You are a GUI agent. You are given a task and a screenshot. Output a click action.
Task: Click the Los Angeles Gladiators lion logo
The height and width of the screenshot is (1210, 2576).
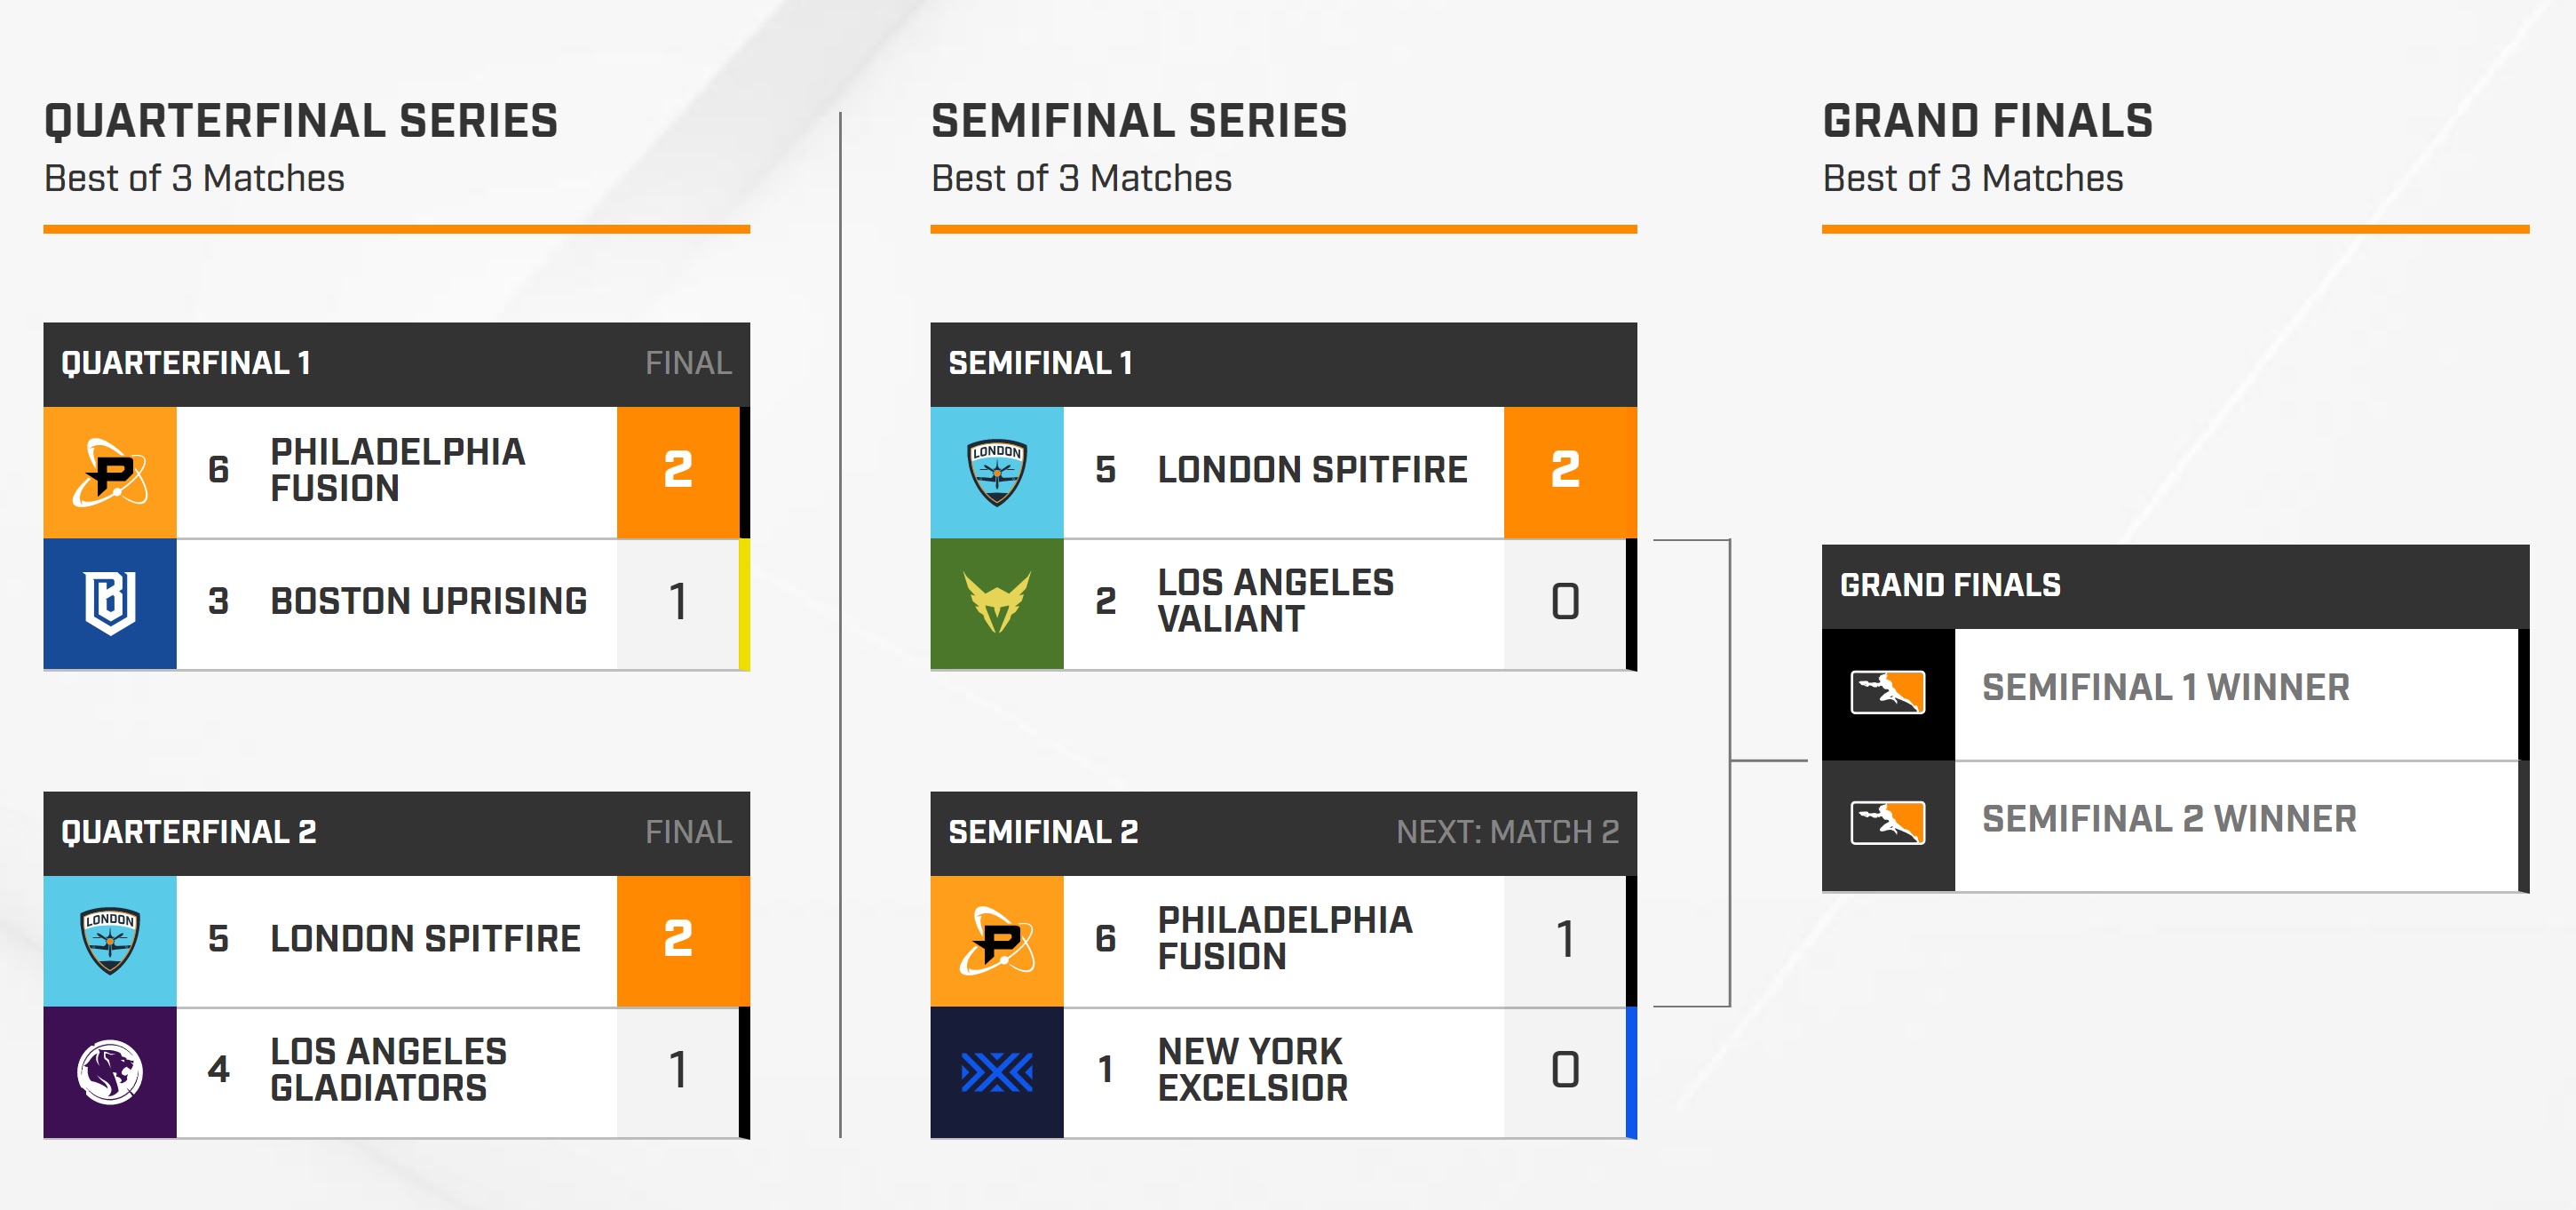pos(110,1072)
